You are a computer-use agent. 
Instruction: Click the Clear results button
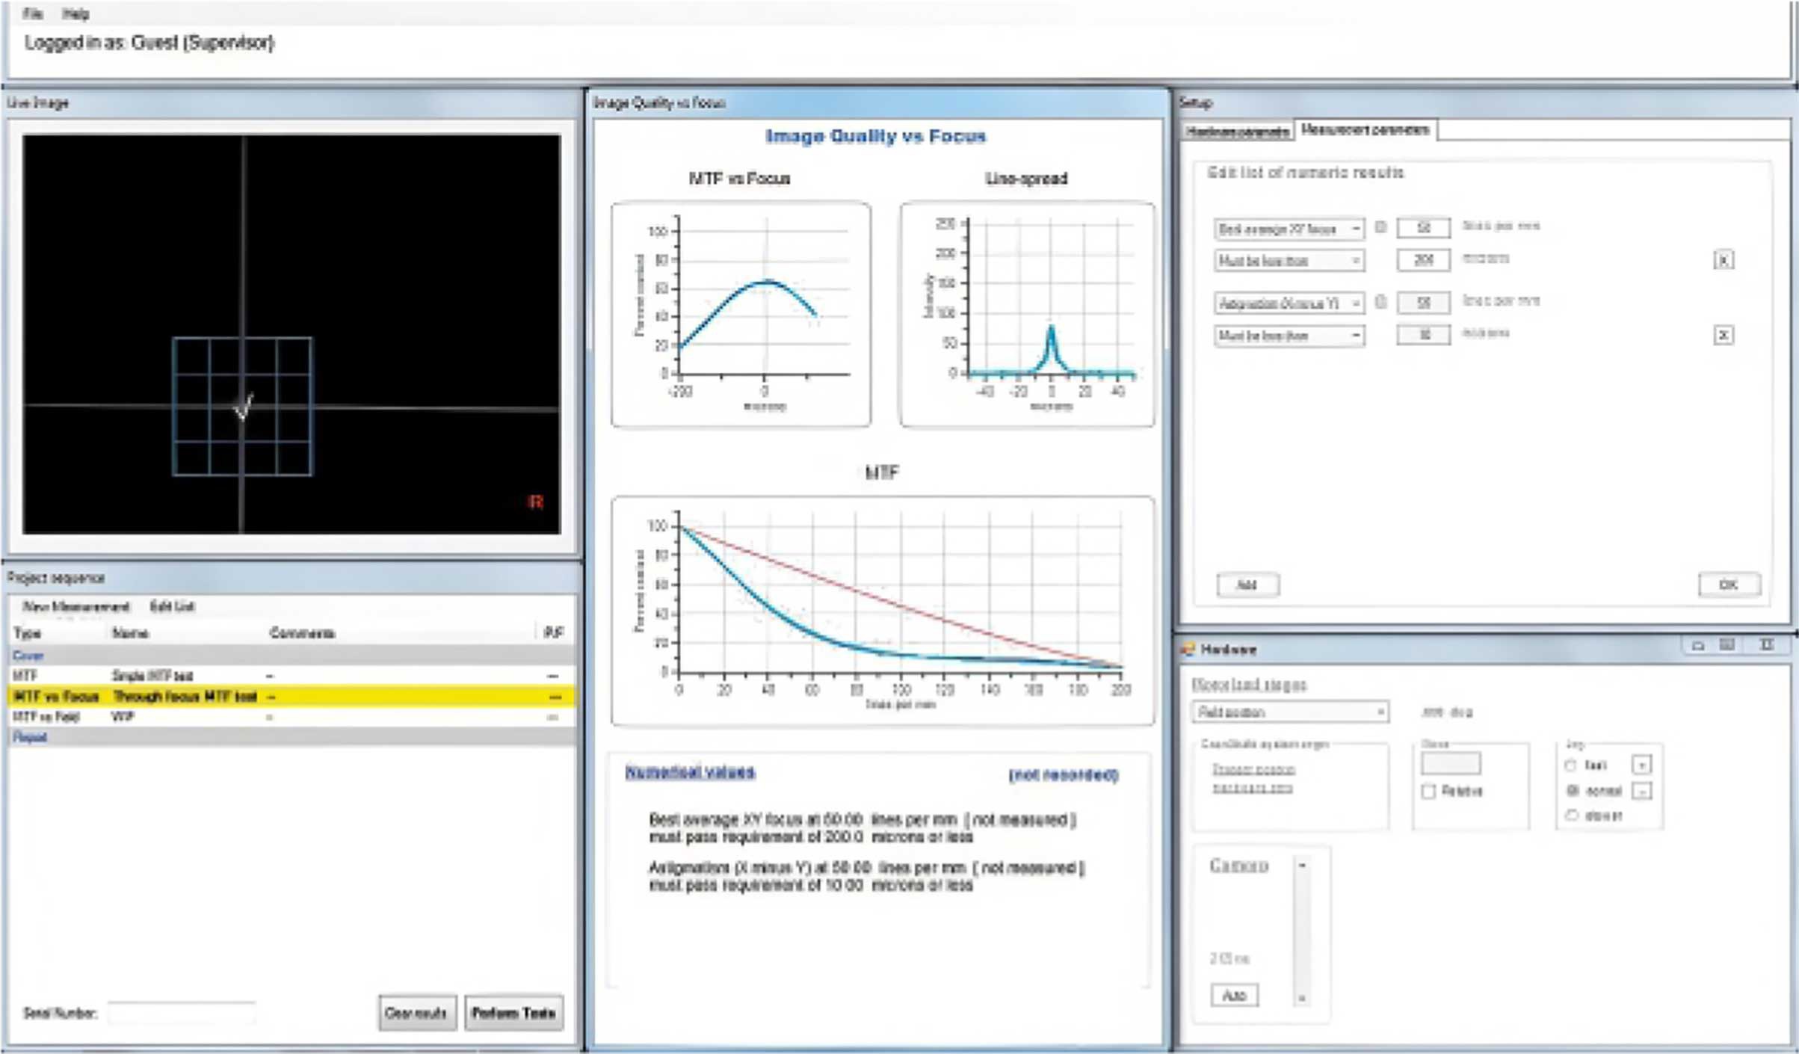416,1013
